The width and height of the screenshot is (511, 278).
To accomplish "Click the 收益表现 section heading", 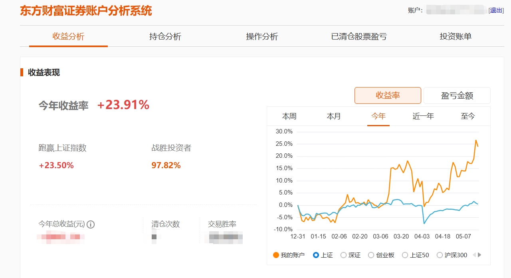I will 44,72.
